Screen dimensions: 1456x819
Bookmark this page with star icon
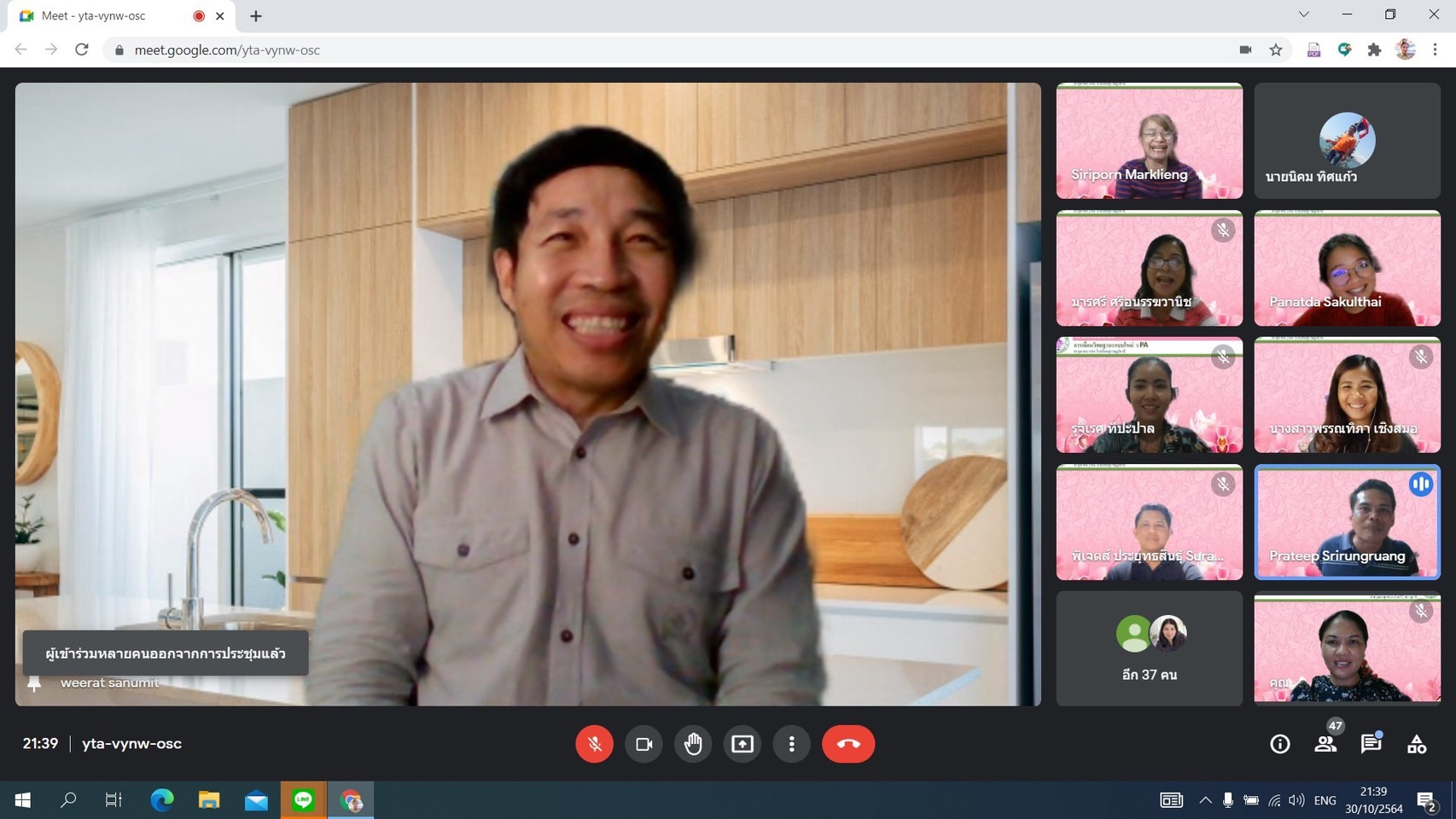coord(1276,49)
